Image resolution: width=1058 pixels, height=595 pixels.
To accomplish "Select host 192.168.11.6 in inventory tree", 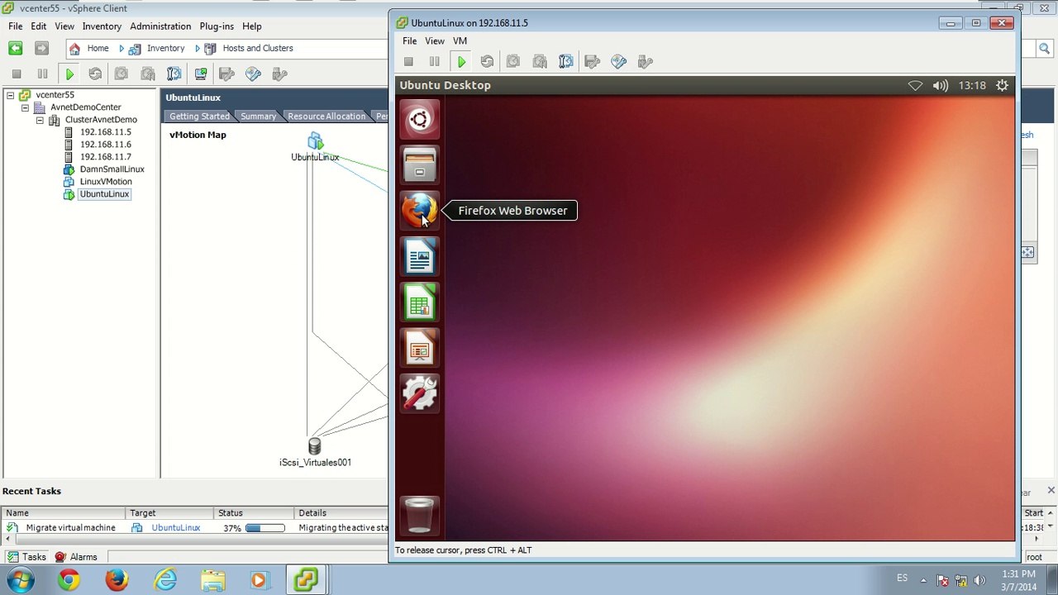I will click(x=105, y=144).
